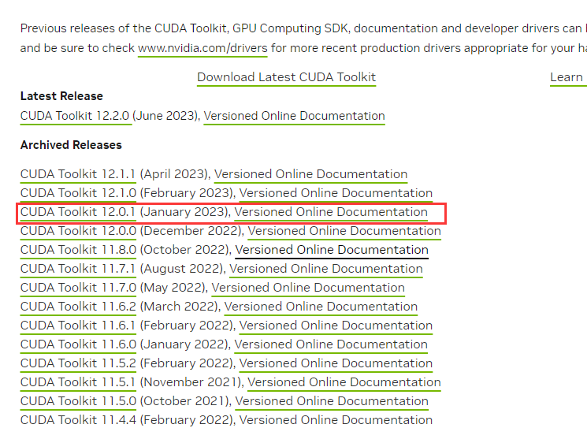
Task: Open CUDA Toolkit 11.6.0 archived release
Action: [x=78, y=344]
